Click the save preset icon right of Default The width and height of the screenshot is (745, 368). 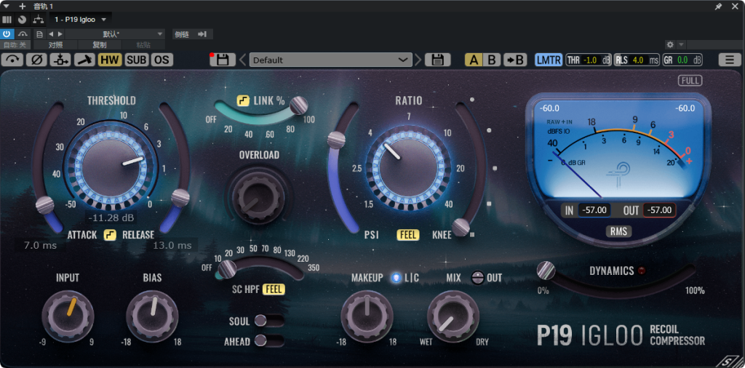[437, 60]
